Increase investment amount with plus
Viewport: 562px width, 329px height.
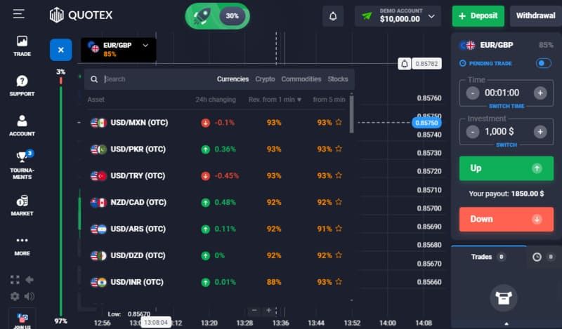(540, 132)
